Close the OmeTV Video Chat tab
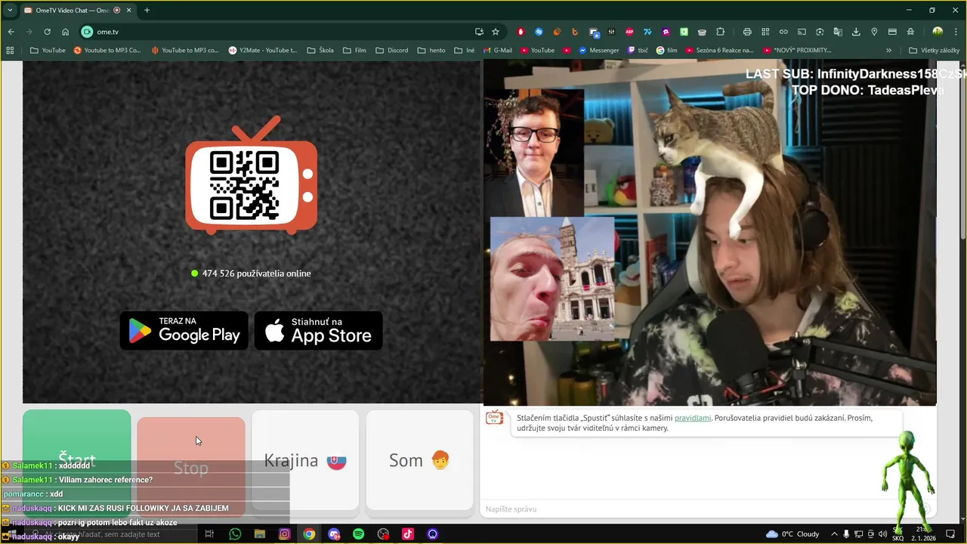The image size is (967, 544). [x=129, y=10]
